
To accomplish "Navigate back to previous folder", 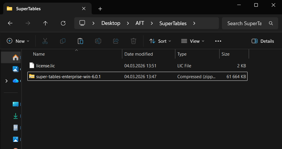I will tap(10, 23).
